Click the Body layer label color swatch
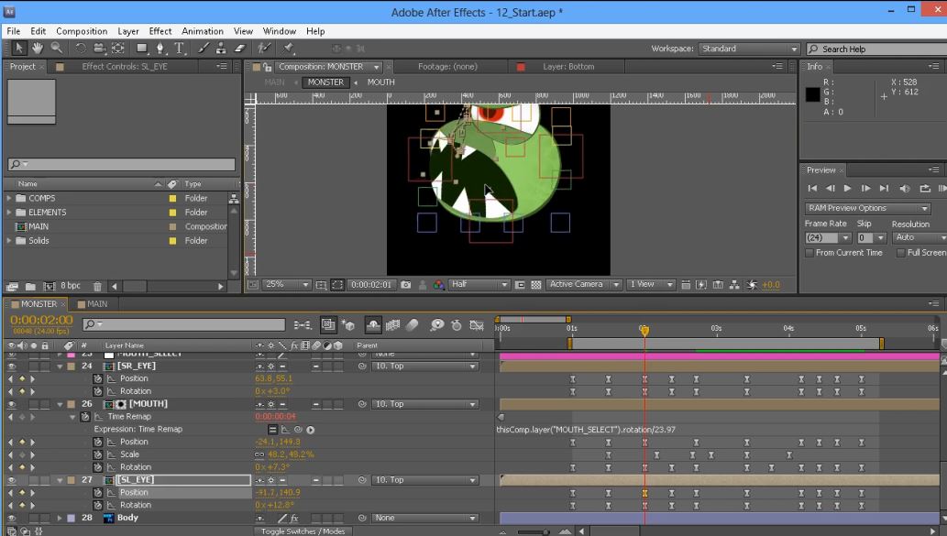Image resolution: width=947 pixels, height=536 pixels. click(x=71, y=519)
